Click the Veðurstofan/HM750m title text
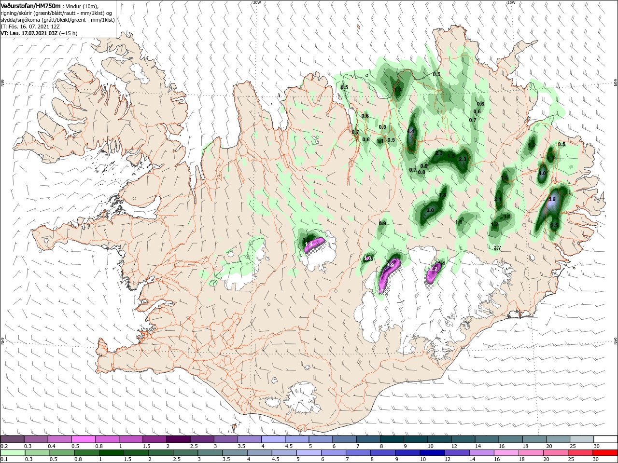This screenshot has height=463, width=618. tap(31, 6)
